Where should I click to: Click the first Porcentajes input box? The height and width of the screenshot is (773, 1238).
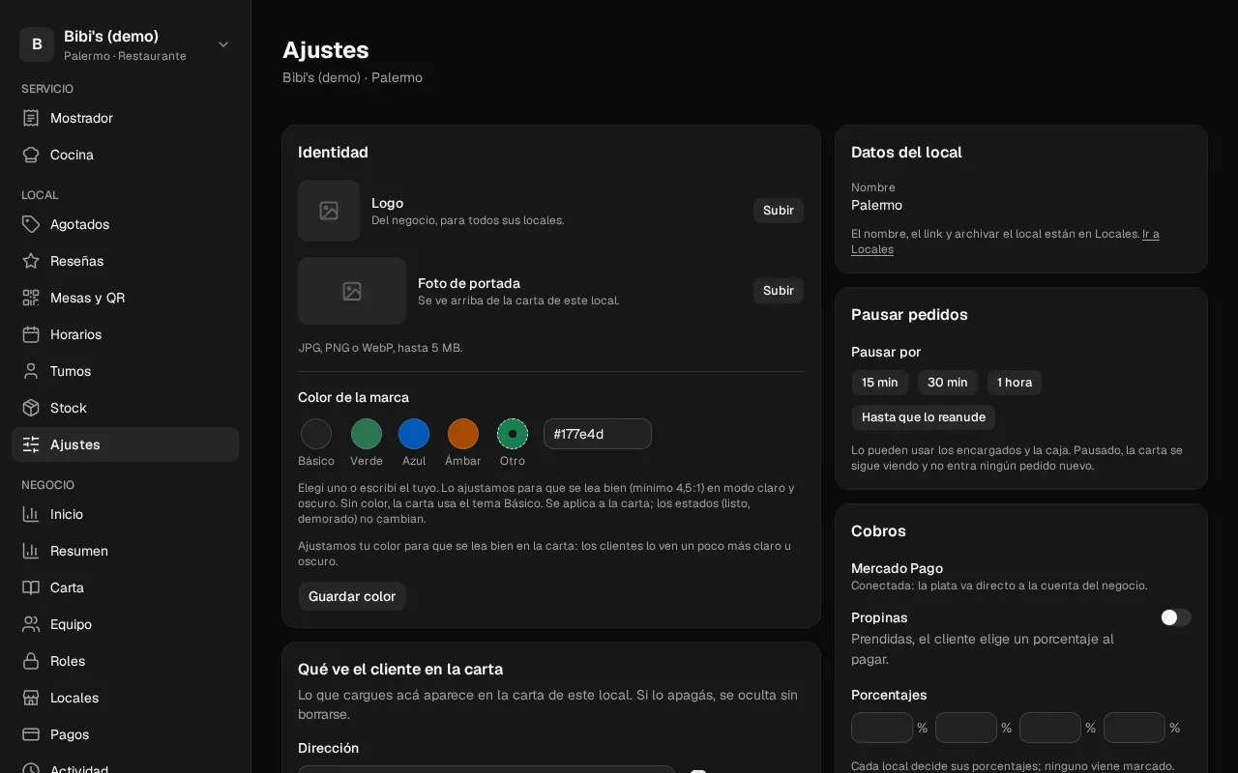click(x=882, y=728)
